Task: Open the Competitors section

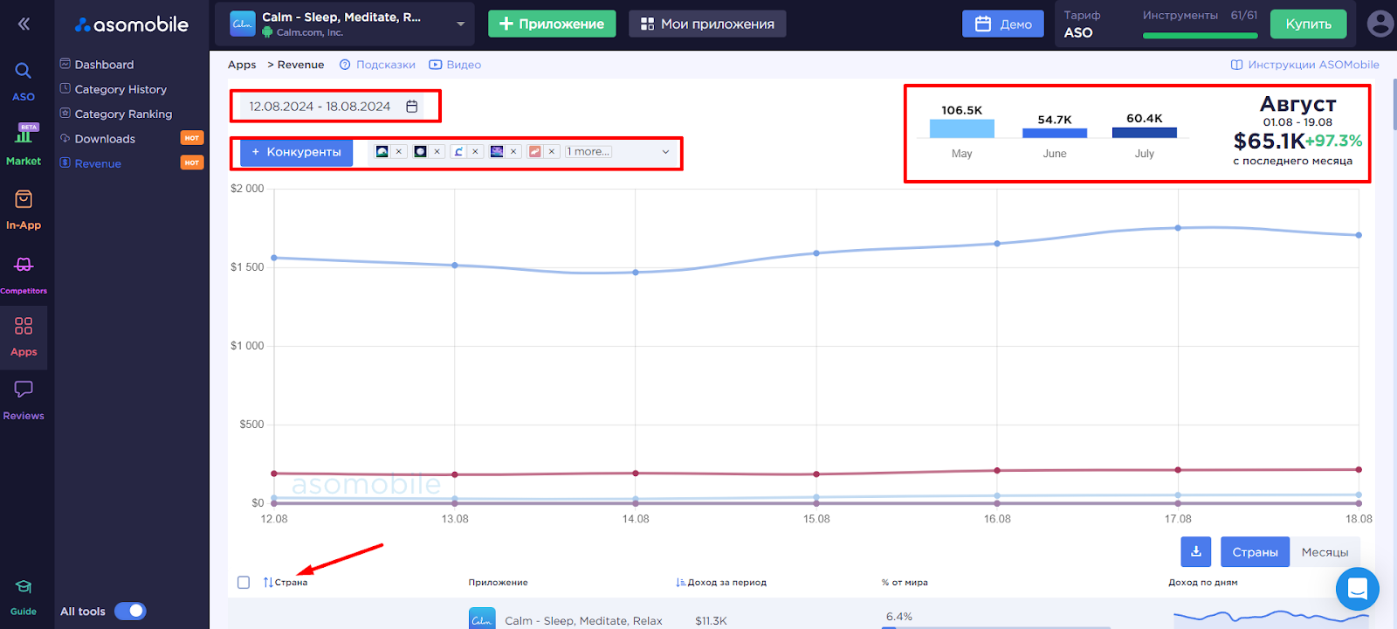Action: (x=24, y=274)
